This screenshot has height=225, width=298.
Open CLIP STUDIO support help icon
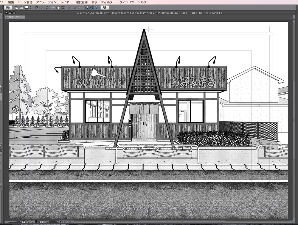click(105, 8)
